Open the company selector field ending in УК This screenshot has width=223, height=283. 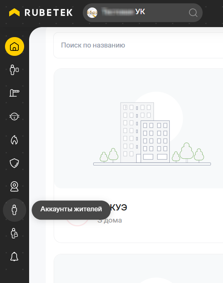click(x=142, y=13)
